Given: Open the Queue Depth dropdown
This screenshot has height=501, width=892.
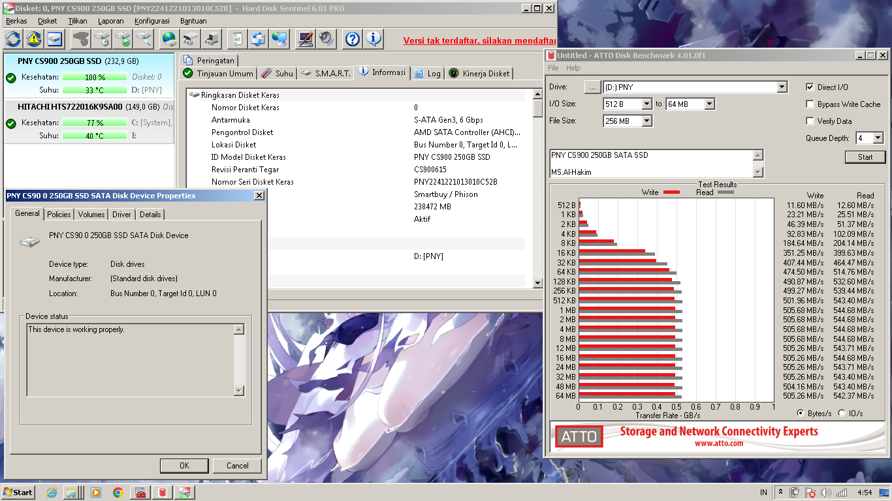Looking at the screenshot, I should (x=878, y=138).
